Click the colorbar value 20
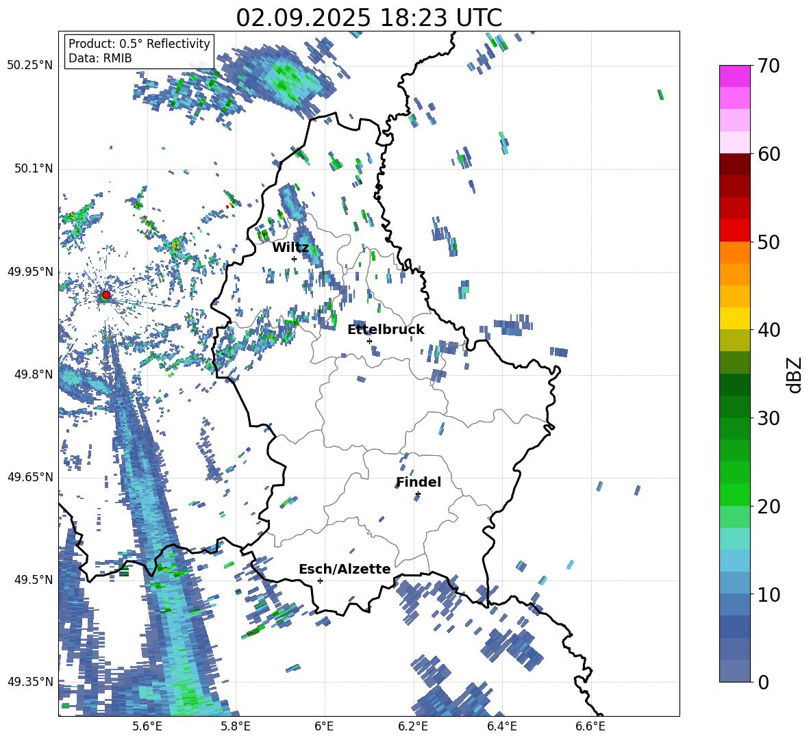This screenshot has height=740, width=811. (769, 506)
